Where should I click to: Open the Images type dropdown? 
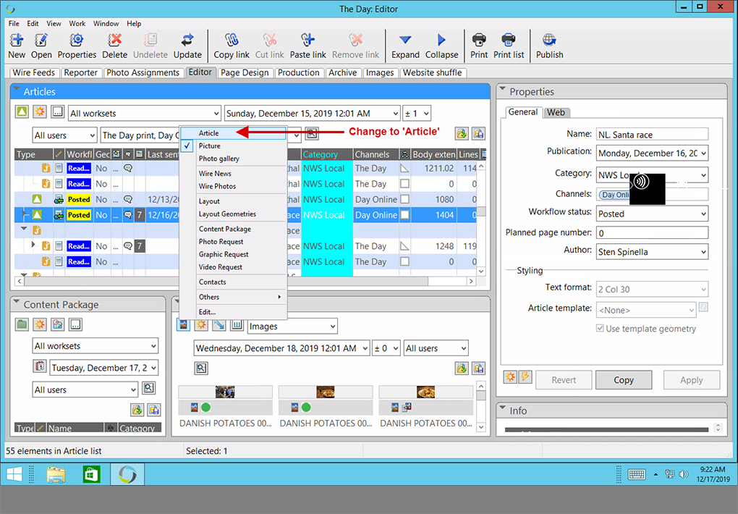tap(292, 326)
